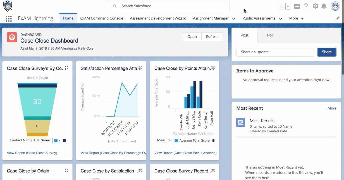Click the Most Recent list view icon

tap(241, 122)
